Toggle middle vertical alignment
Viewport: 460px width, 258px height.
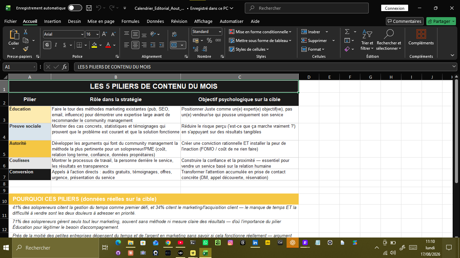click(135, 34)
